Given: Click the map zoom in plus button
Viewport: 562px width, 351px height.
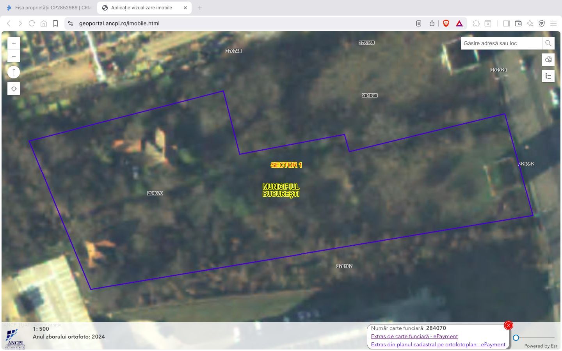Looking at the screenshot, I should (x=14, y=44).
